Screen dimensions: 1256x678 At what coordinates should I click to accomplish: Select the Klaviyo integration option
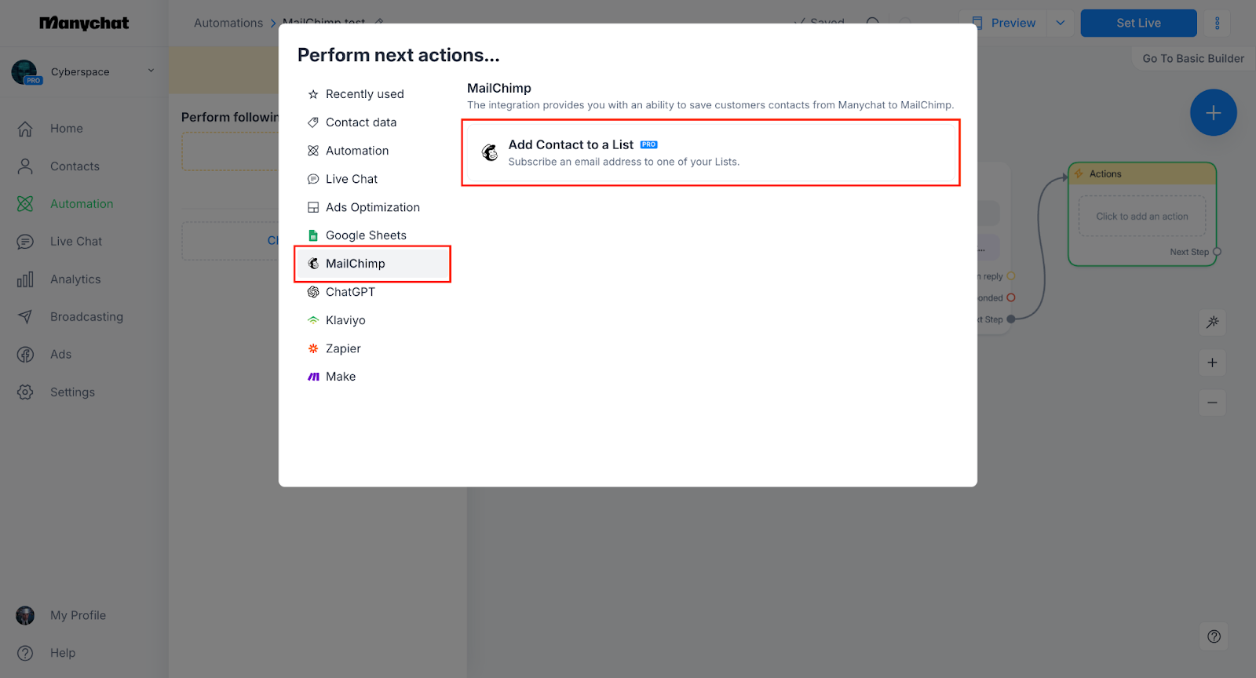point(345,320)
